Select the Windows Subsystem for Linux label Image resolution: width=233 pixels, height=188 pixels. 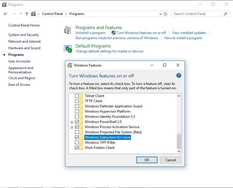coord(108,137)
